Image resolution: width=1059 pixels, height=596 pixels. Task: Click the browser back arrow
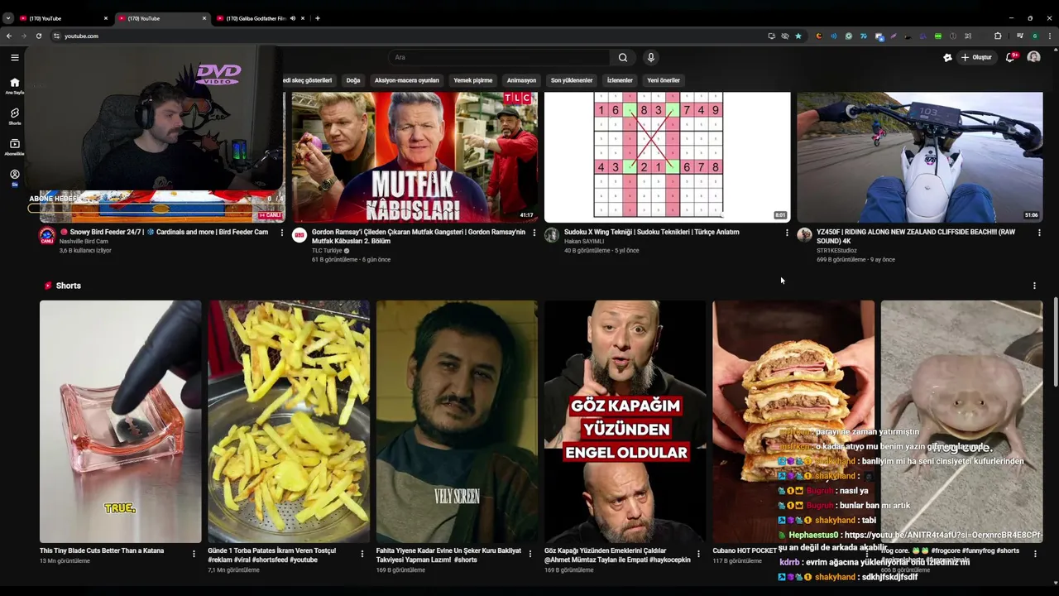click(x=9, y=36)
